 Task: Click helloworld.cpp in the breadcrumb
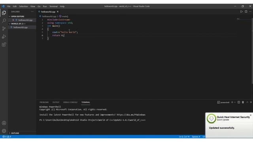[49, 17]
